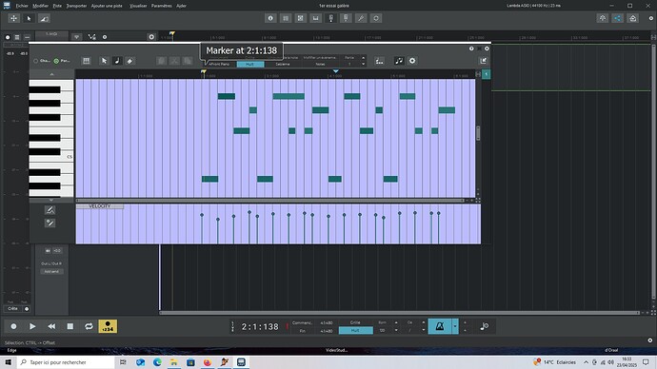Click the metronome icon in transport bar
The width and height of the screenshot is (657, 369).
click(x=440, y=326)
